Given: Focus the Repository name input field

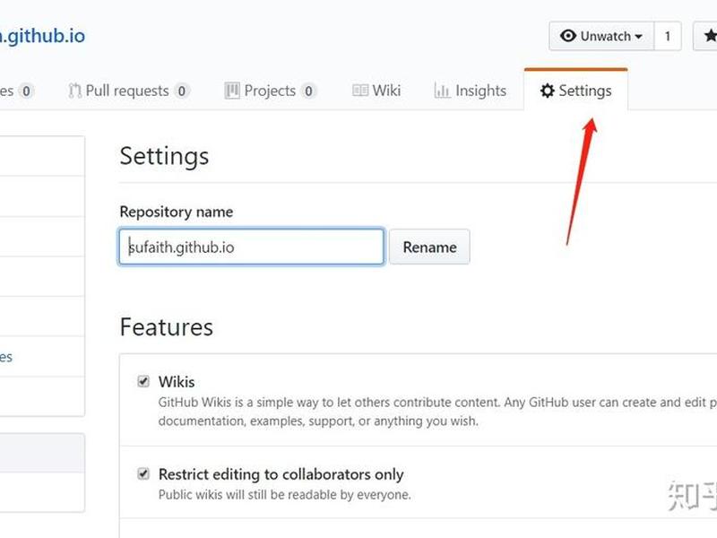Looking at the screenshot, I should point(252,247).
